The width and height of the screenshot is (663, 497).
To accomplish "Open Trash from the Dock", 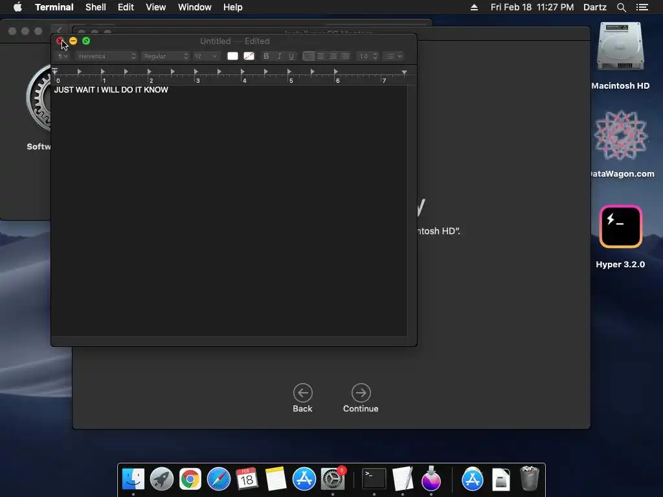I will (x=530, y=480).
